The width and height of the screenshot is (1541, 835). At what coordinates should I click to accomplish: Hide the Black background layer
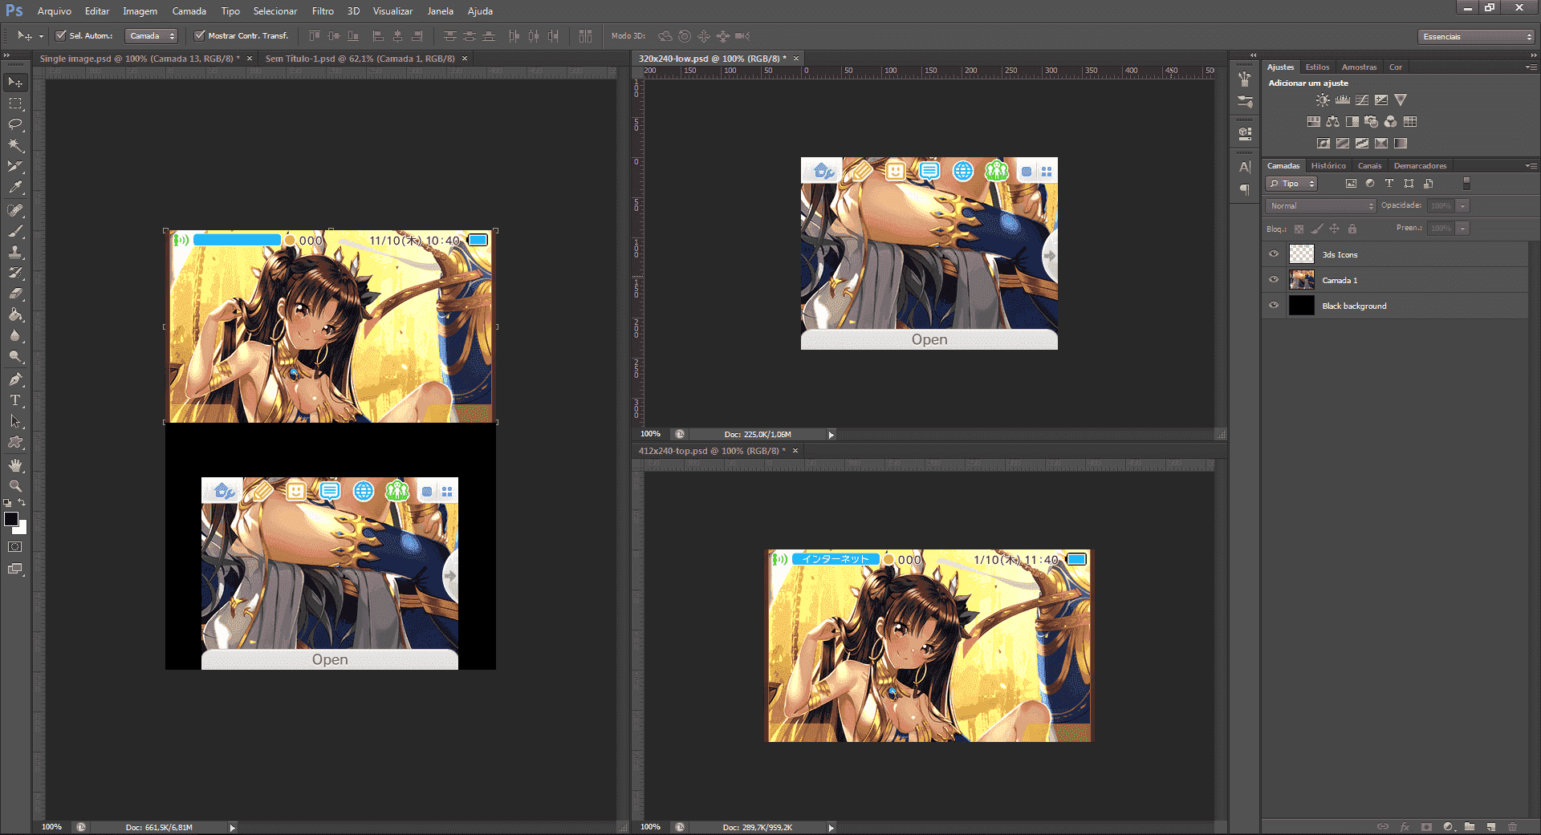(x=1274, y=306)
